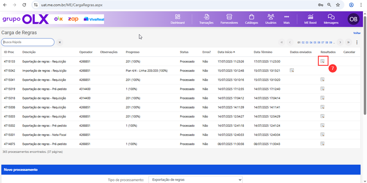
Task: Go to the previous results page
Action: [x=290, y=42]
